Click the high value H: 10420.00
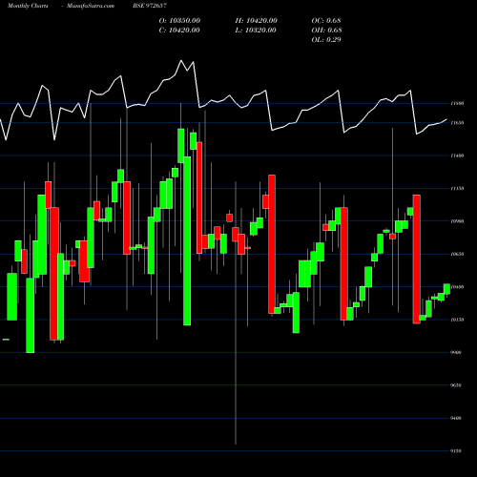477x477 pixels. 257,20
